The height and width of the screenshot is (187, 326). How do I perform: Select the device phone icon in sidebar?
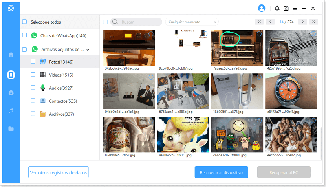[x=11, y=75]
